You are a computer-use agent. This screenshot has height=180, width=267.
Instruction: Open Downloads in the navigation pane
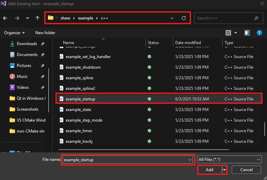coord(27,44)
